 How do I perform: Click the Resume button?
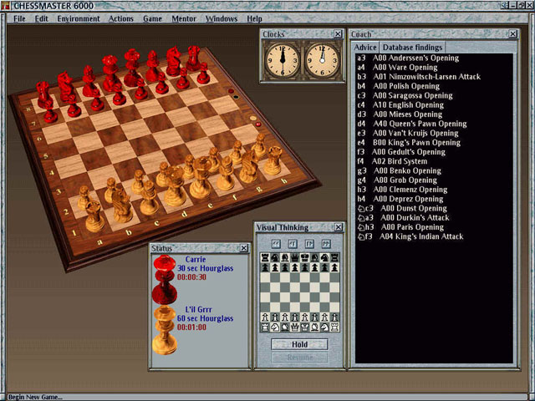pos(299,358)
